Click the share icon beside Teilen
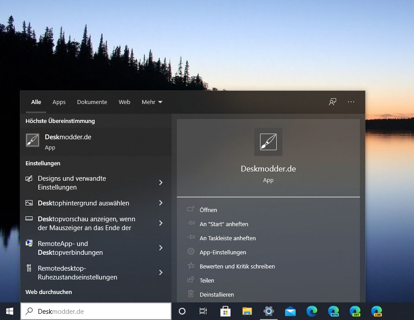Screen dimensions: 414x320 coord(191,279)
